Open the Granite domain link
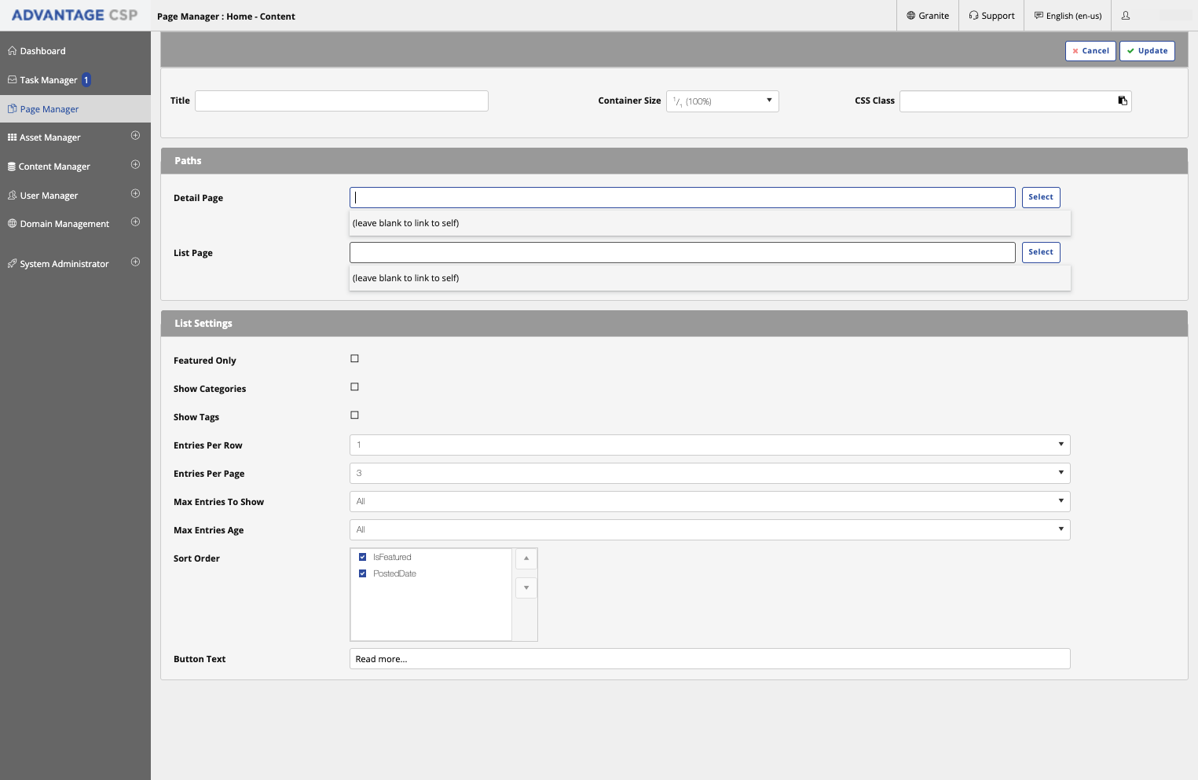Screen dimensions: 1198x780 pos(928,16)
